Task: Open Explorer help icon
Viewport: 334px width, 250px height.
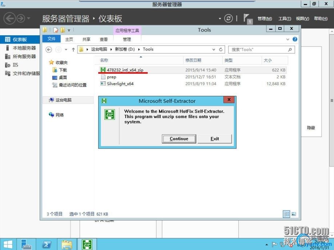Action: [x=295, y=39]
